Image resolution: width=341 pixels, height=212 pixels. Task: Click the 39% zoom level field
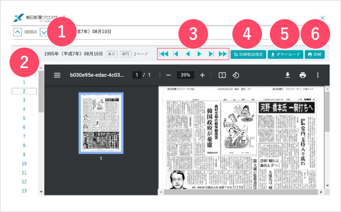(x=185, y=75)
